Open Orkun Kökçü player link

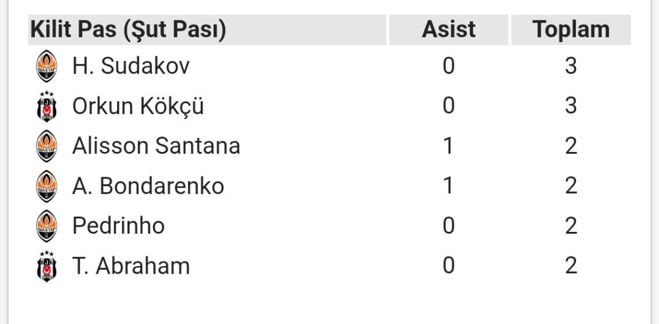tap(138, 106)
